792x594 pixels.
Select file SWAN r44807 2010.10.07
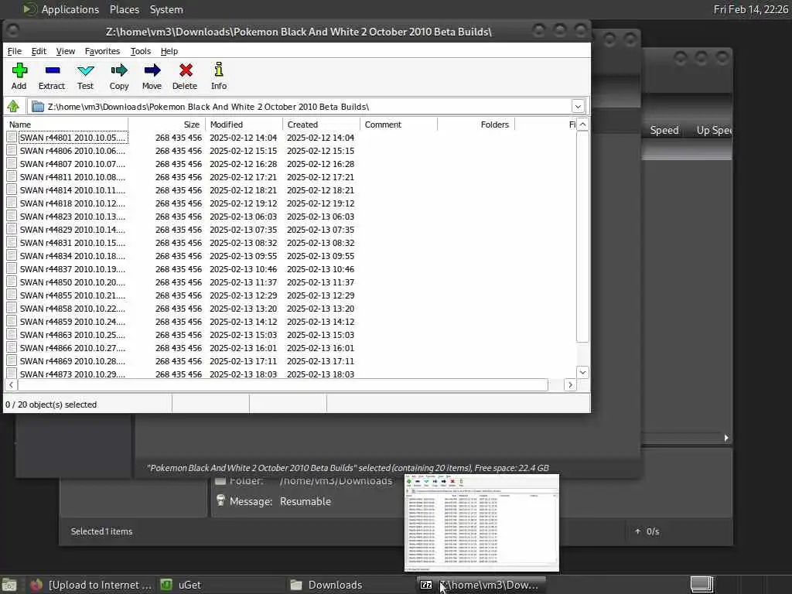(72, 164)
